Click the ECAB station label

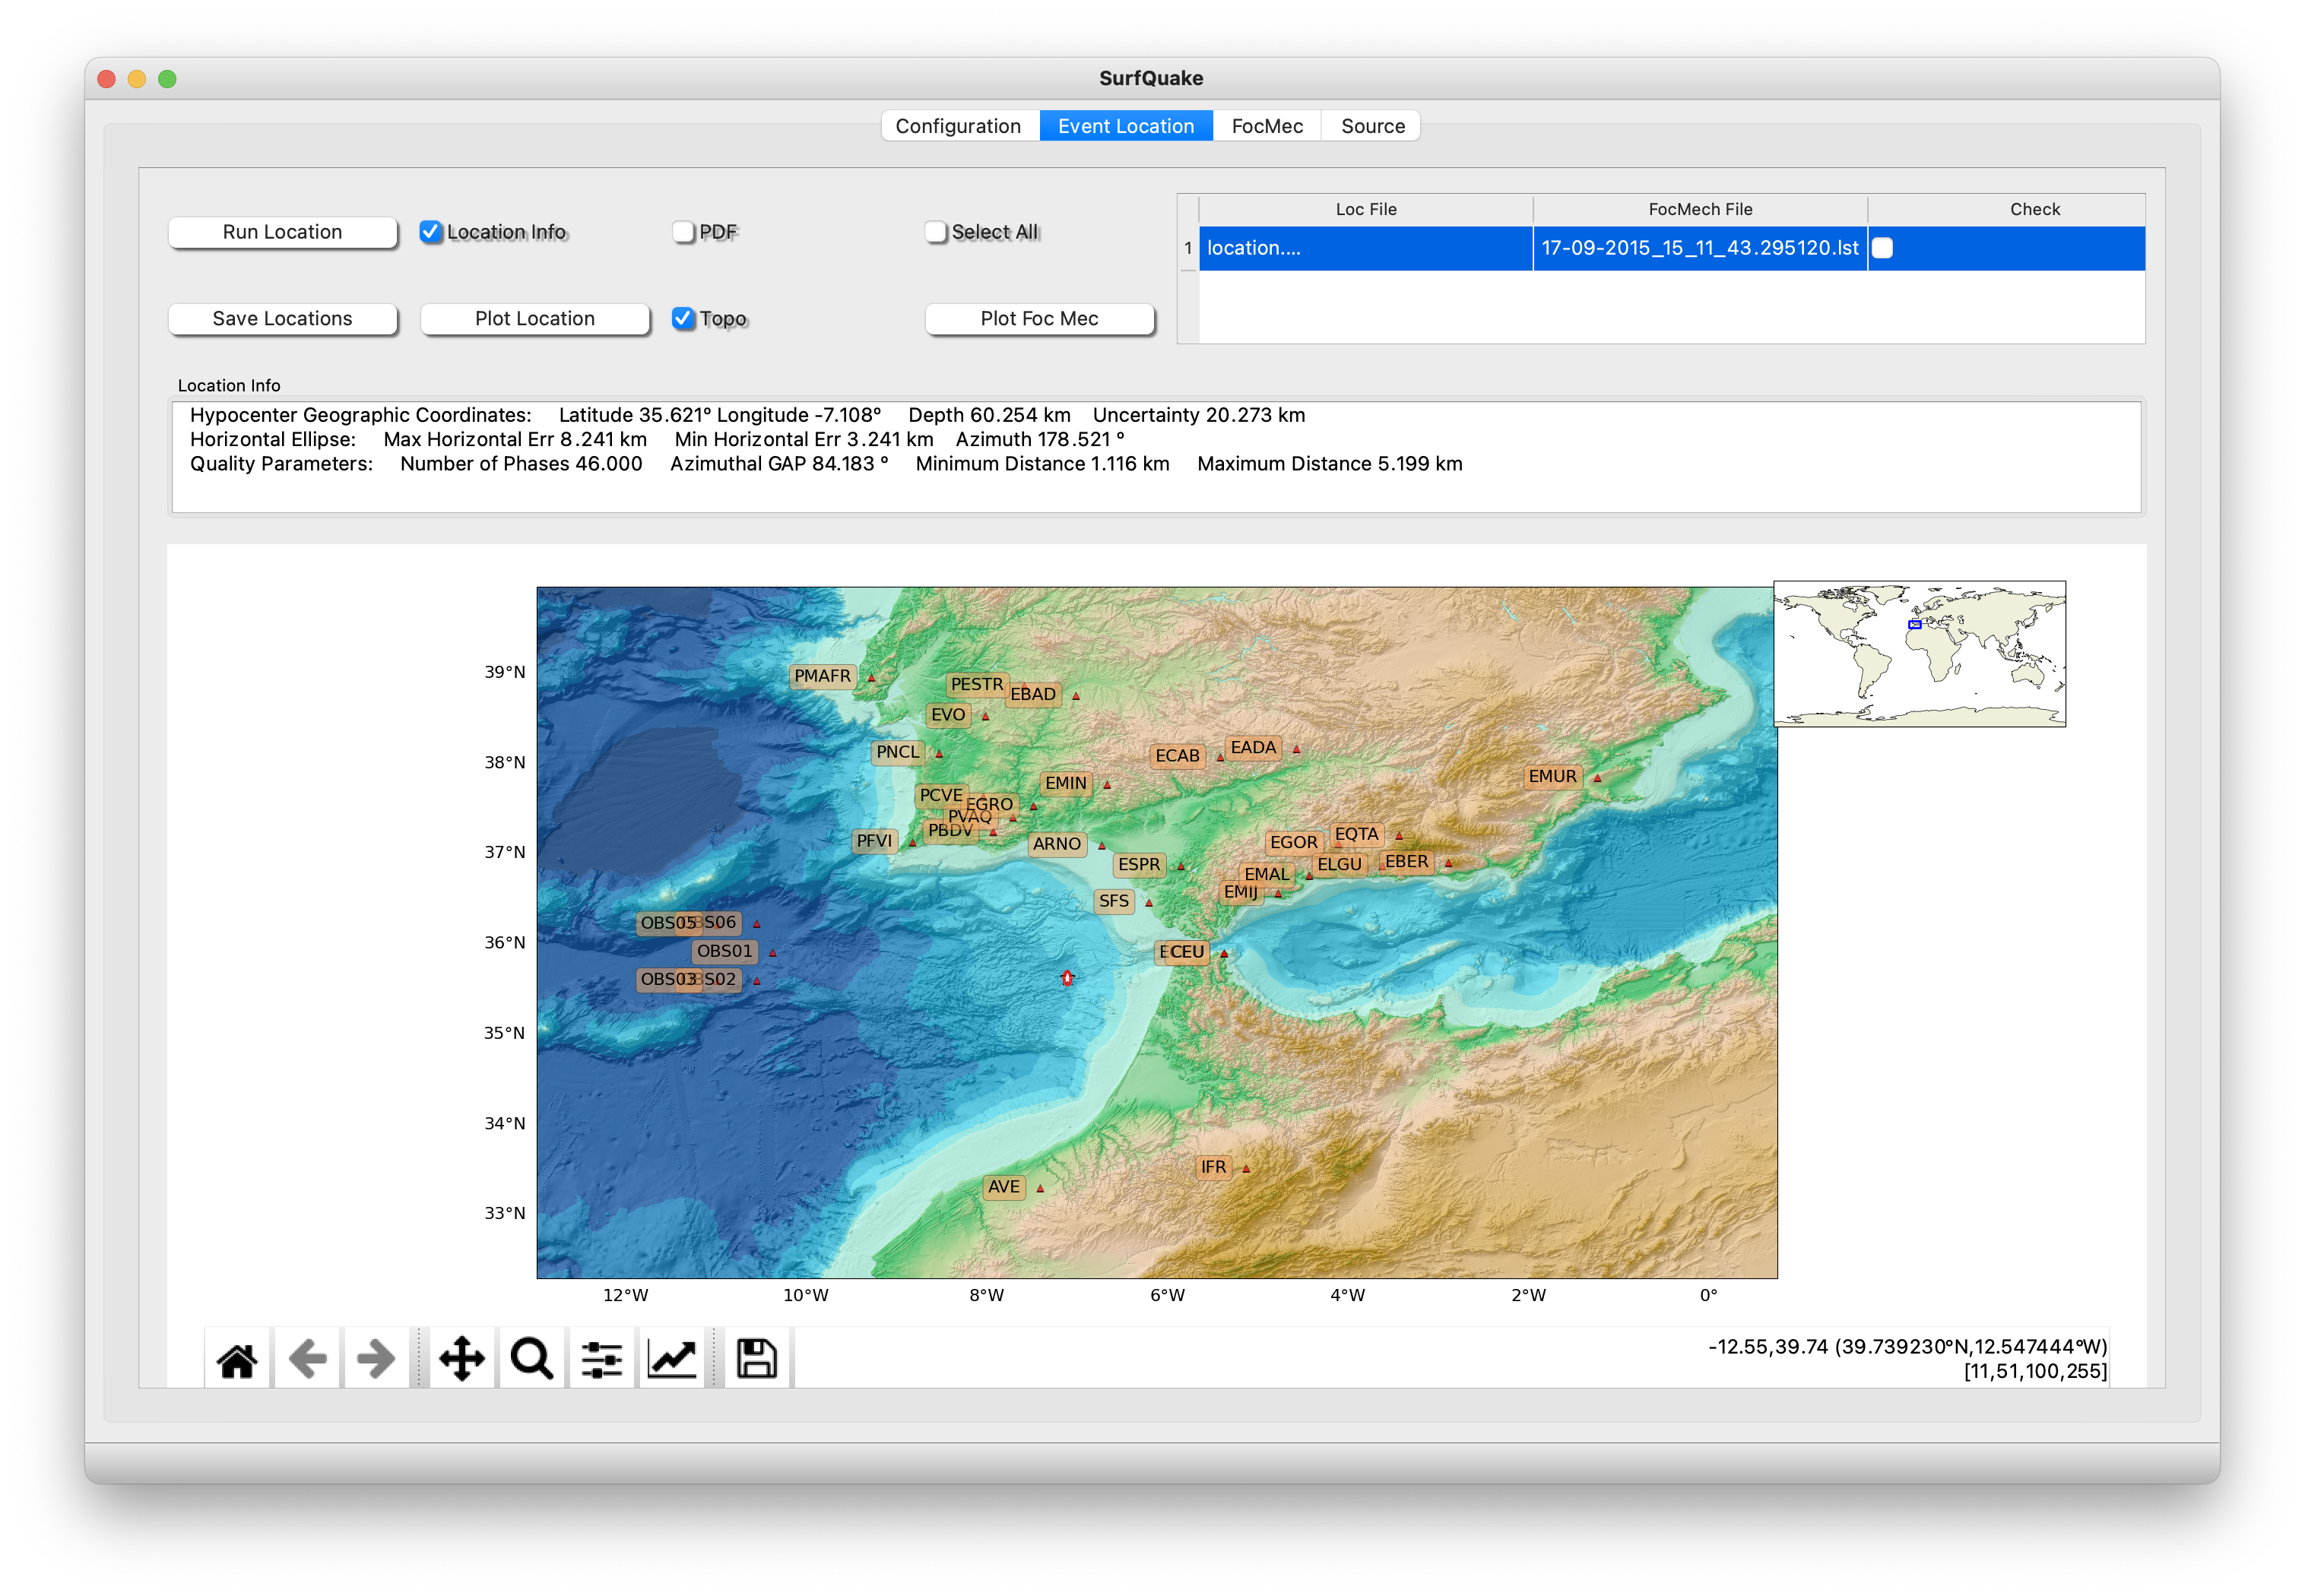1177,756
